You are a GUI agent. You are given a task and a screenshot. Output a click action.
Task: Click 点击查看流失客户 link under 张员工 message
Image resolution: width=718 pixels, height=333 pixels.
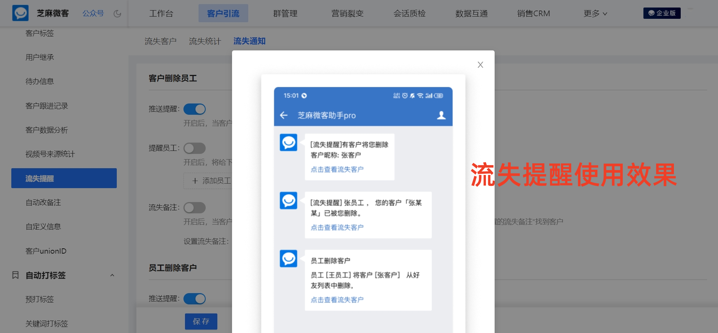(x=337, y=227)
